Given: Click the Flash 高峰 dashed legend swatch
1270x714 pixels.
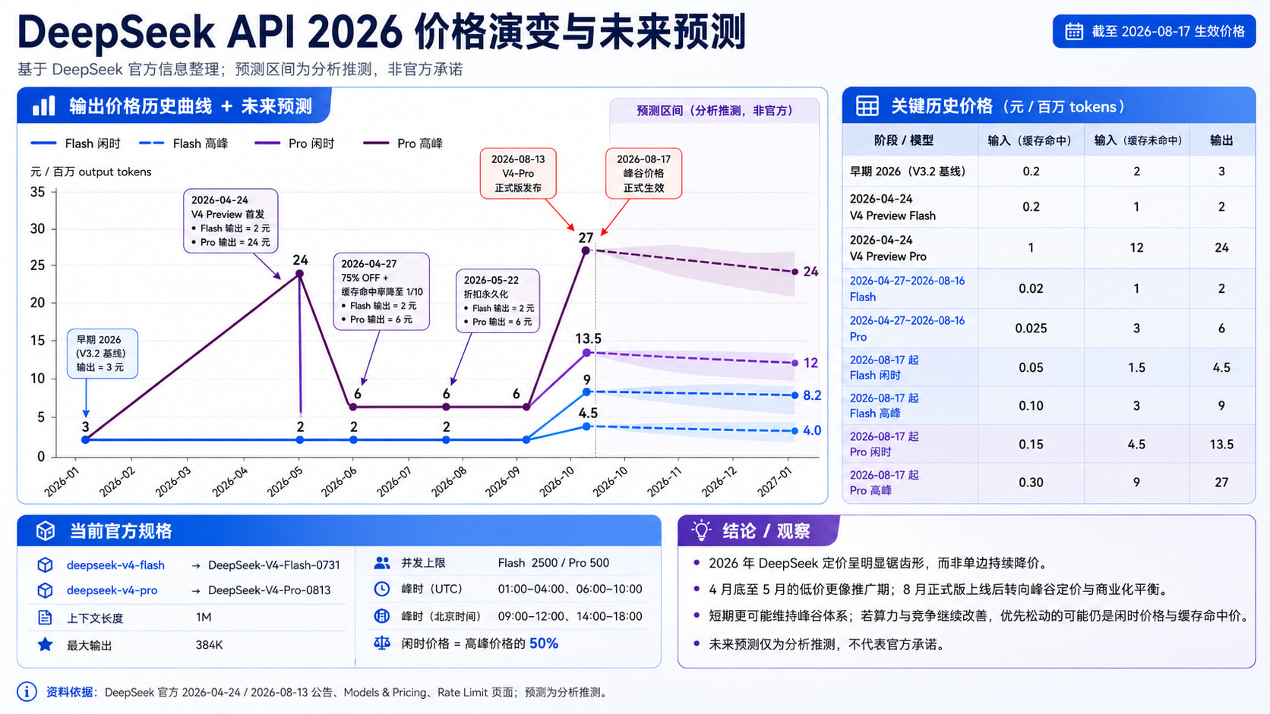Looking at the screenshot, I should [152, 143].
